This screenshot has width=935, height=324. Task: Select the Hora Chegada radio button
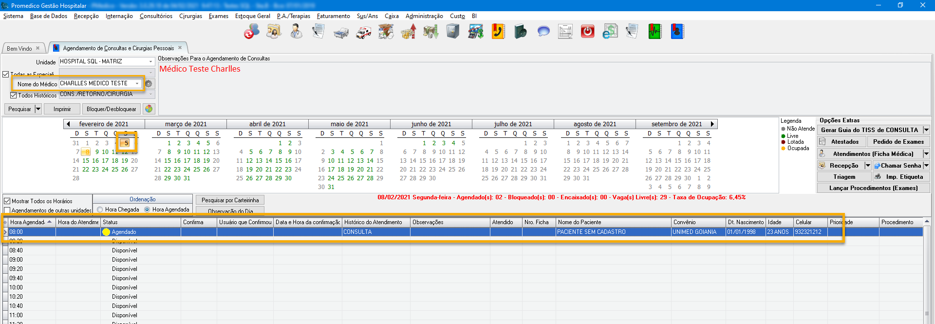(100, 210)
